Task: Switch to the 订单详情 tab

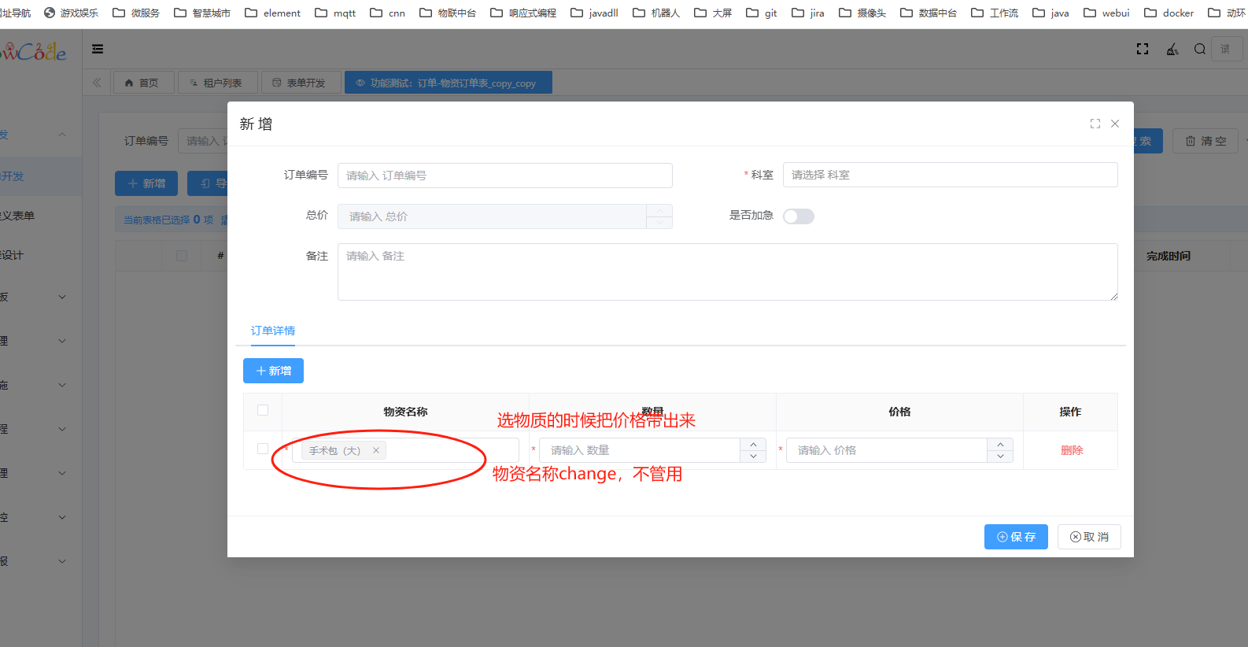Action: [273, 331]
